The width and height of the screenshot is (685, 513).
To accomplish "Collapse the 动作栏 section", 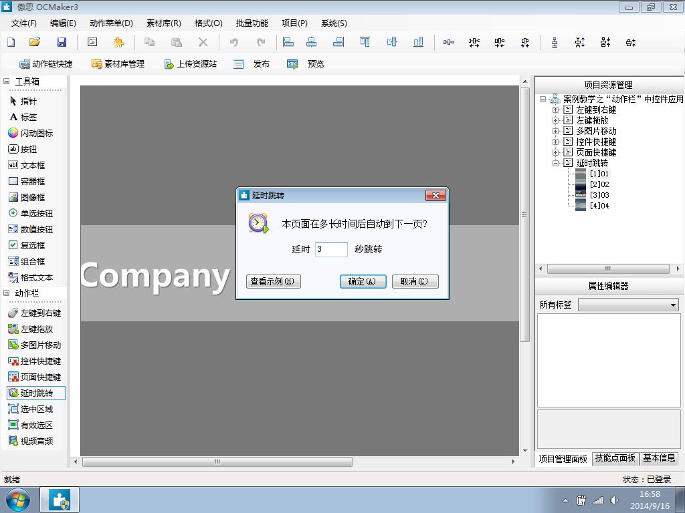I will [7, 293].
